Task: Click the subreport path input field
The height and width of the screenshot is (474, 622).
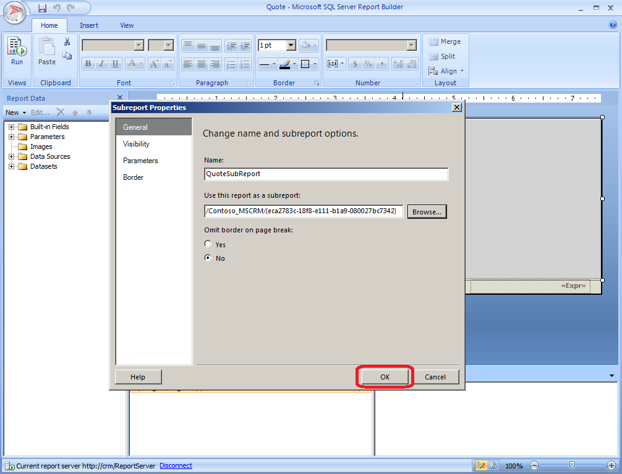Action: point(304,211)
